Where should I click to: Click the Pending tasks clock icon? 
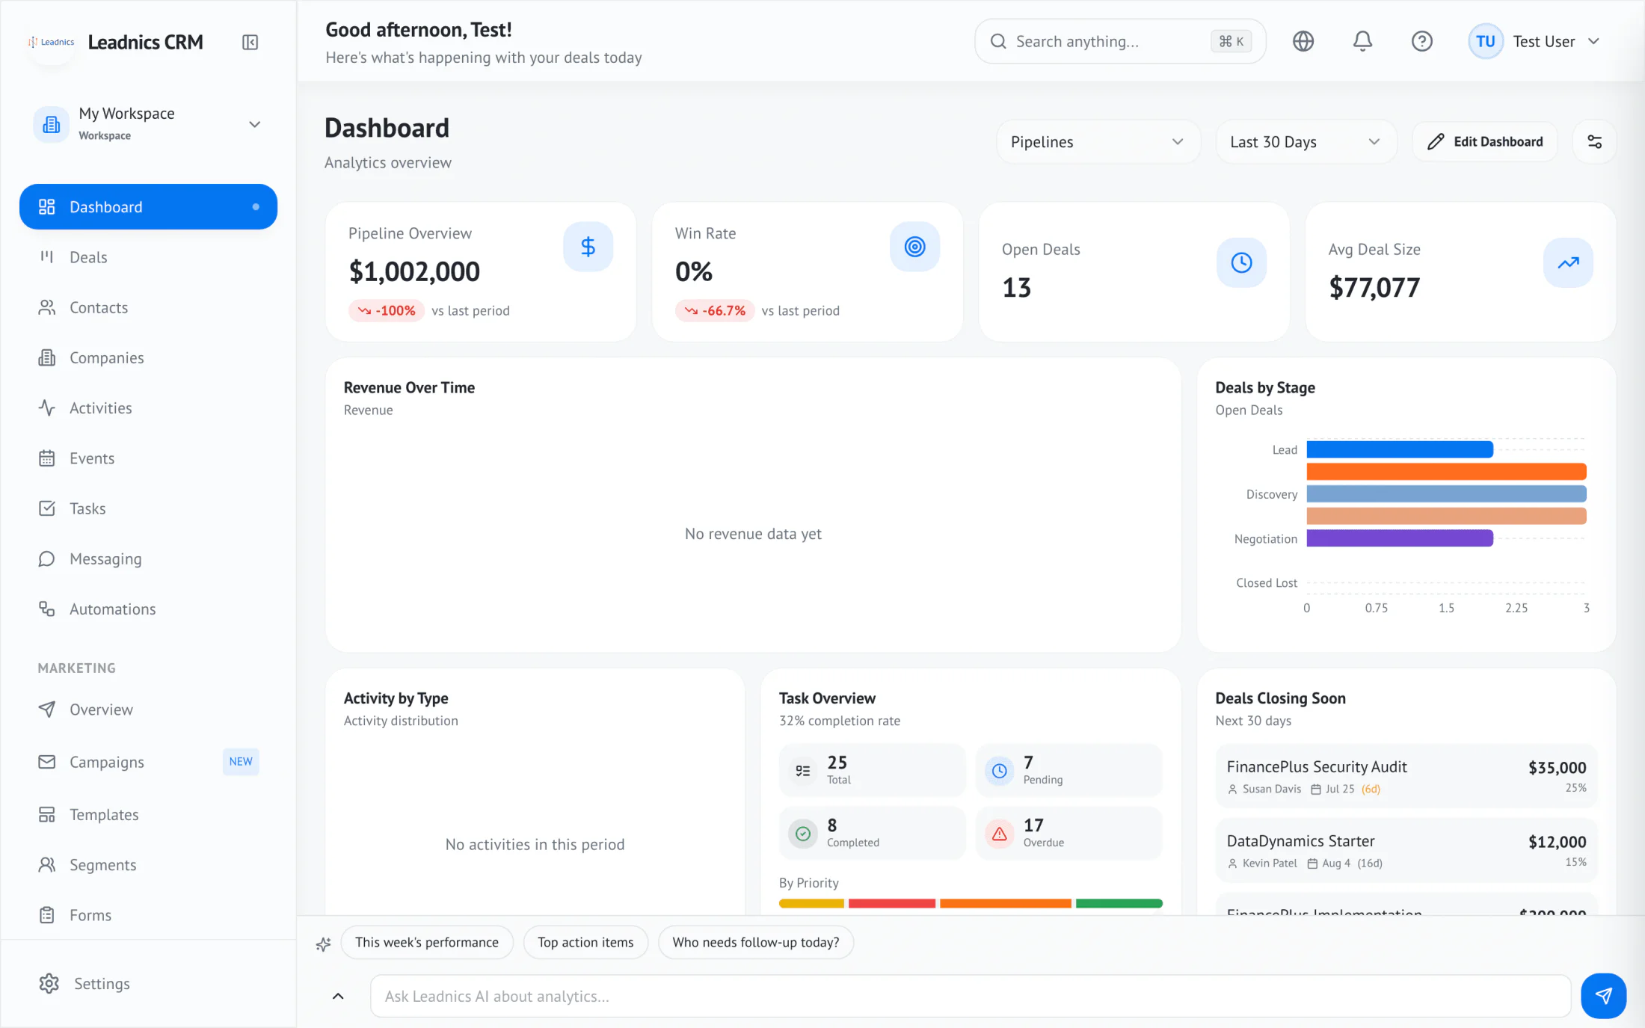coord(999,771)
